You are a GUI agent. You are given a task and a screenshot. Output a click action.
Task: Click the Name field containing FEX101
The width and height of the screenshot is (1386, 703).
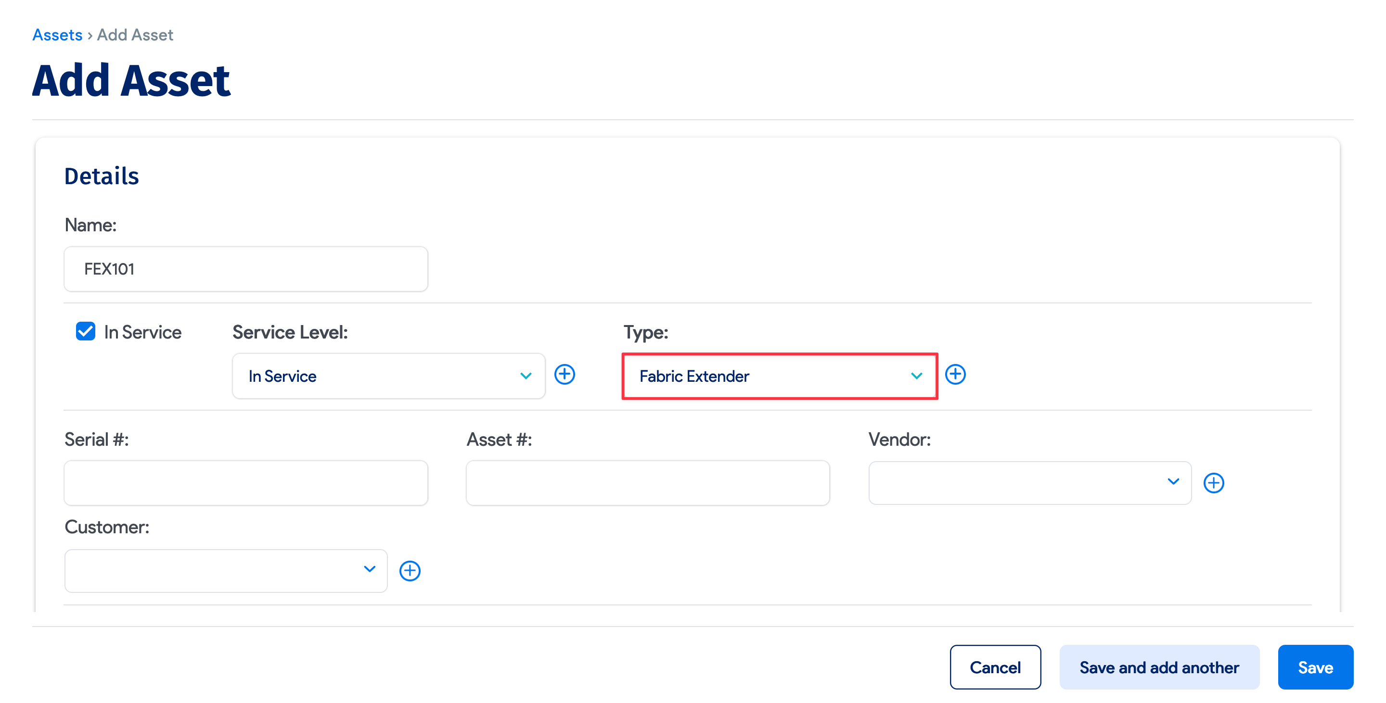pos(245,269)
